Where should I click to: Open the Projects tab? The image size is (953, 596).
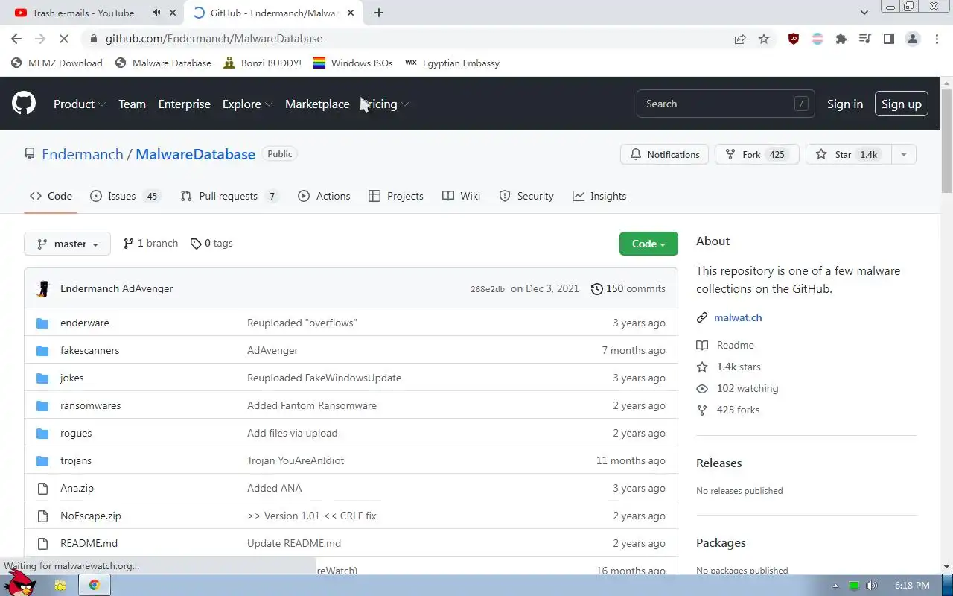pyautogui.click(x=396, y=196)
